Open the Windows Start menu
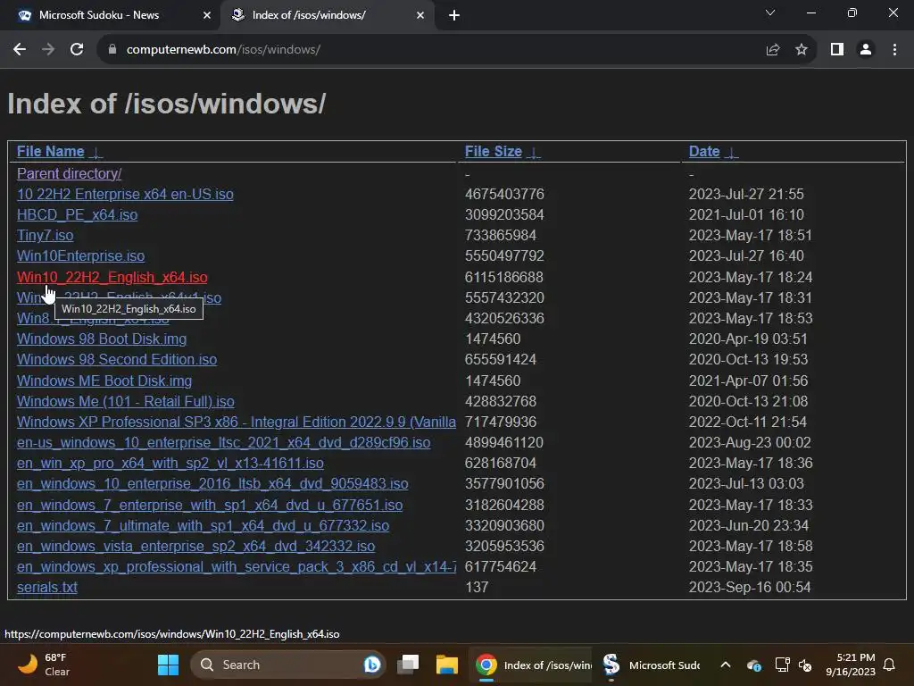This screenshot has width=914, height=686. 169,665
